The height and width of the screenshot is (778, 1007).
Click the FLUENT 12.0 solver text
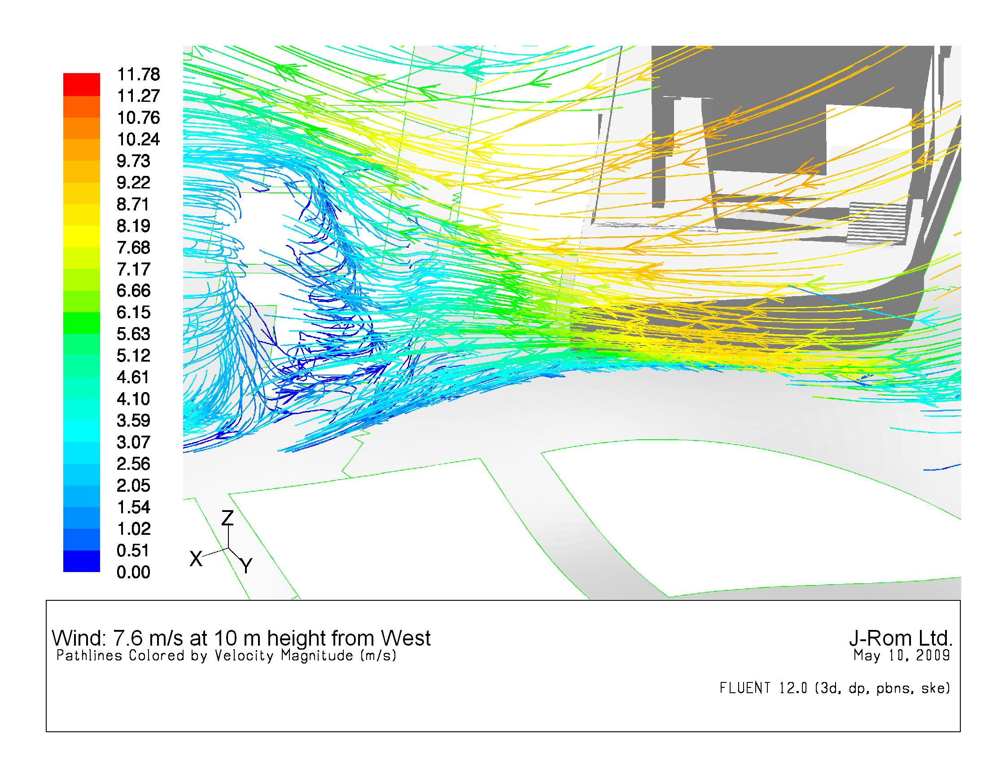(835, 688)
